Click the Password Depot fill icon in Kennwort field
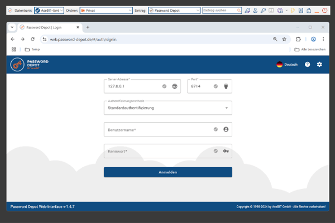 [216, 151]
